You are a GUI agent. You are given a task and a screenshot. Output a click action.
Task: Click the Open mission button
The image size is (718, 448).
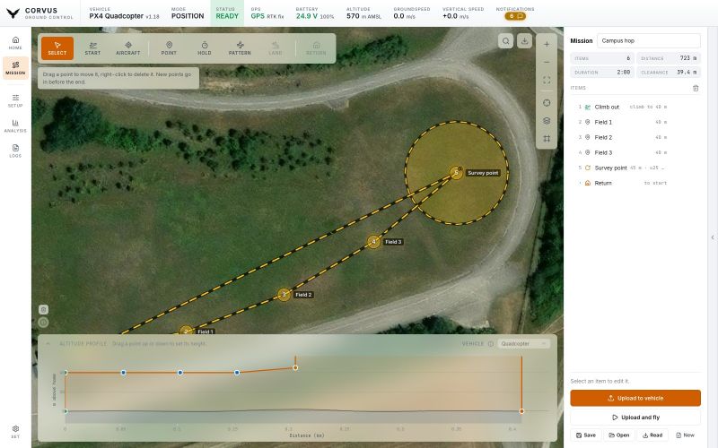coord(618,435)
